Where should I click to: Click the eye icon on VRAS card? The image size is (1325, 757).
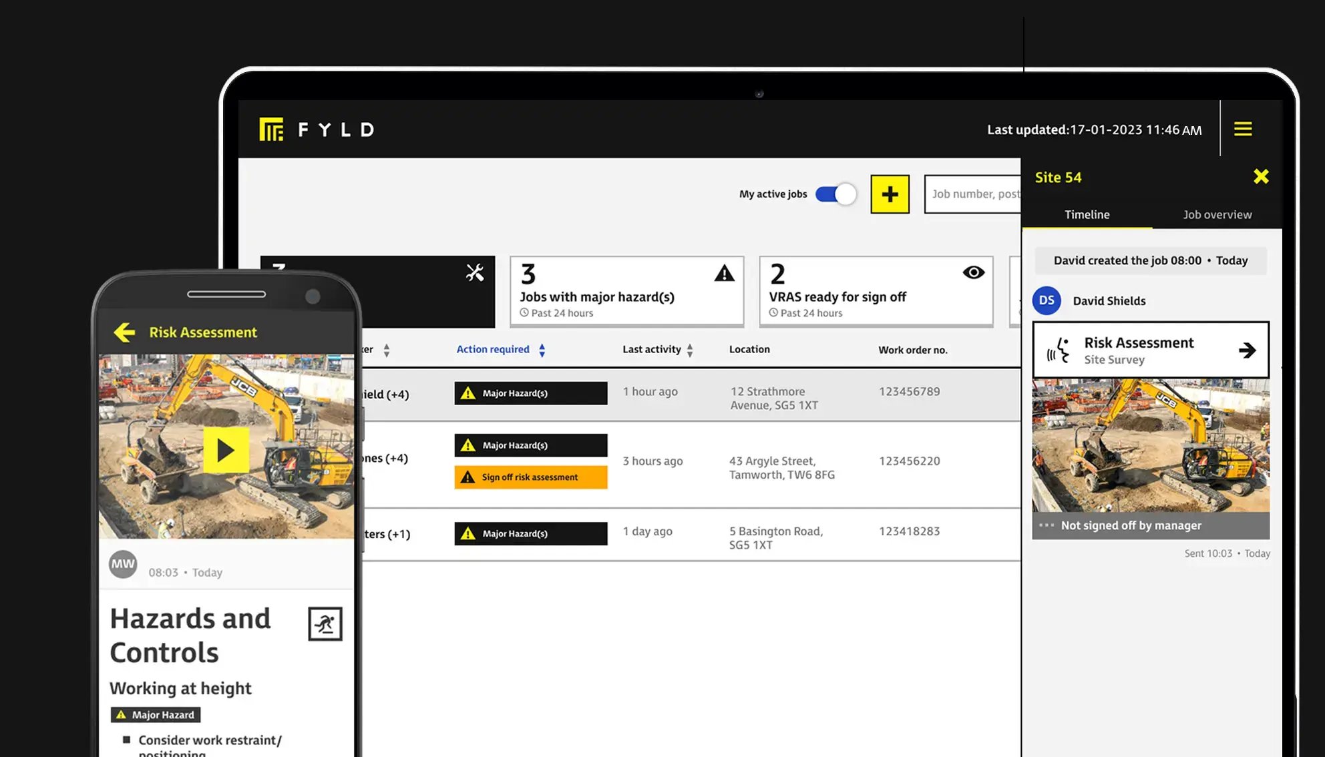coord(973,272)
